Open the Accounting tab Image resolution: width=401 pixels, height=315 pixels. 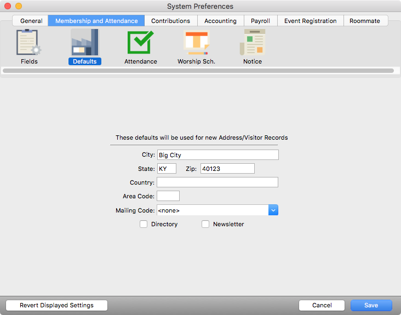tap(220, 21)
